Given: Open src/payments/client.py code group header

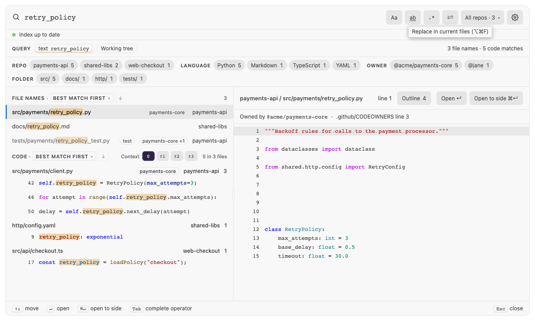Looking at the screenshot, I should coord(119,171).
